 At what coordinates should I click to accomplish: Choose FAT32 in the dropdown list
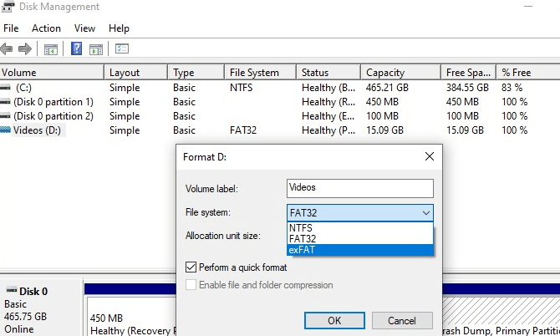coord(360,239)
